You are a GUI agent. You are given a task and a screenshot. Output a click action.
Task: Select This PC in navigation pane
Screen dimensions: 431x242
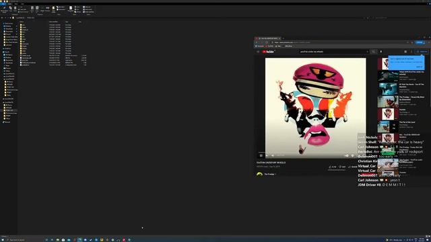(7, 52)
